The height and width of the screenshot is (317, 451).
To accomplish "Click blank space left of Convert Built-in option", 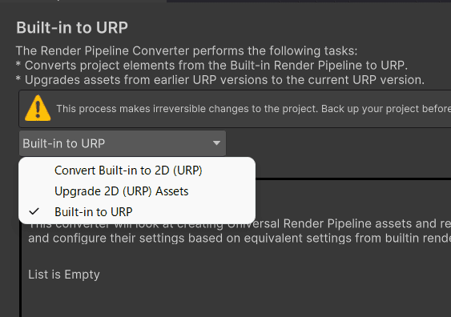I will coord(36,171).
